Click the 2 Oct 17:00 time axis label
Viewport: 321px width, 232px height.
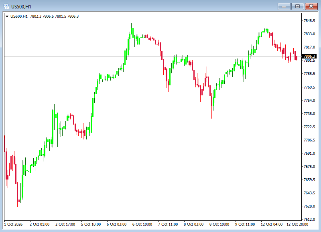tap(65, 224)
